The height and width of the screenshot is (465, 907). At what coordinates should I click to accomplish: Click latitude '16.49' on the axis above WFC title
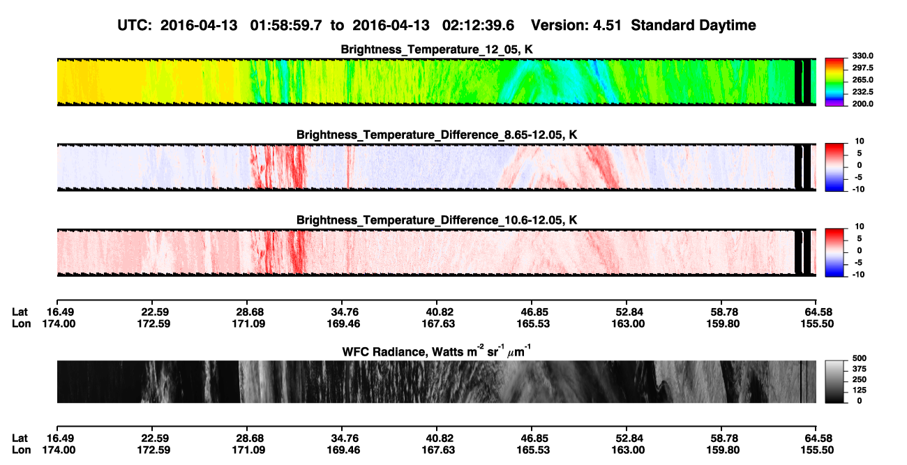(60, 312)
